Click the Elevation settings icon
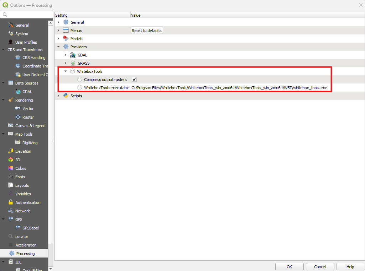365x271 pixels. tap(11, 151)
